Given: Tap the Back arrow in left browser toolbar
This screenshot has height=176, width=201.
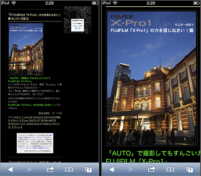Looking at the screenshot, I should click(10, 169).
